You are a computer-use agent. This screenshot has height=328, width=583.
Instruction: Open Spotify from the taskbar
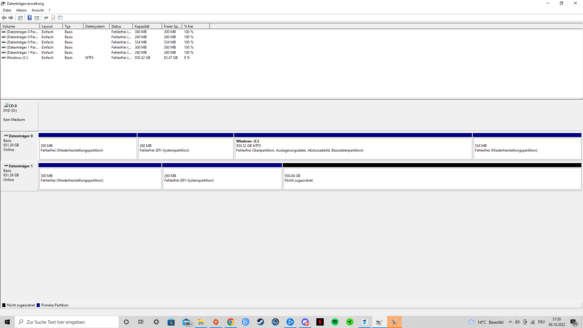[x=335, y=322]
